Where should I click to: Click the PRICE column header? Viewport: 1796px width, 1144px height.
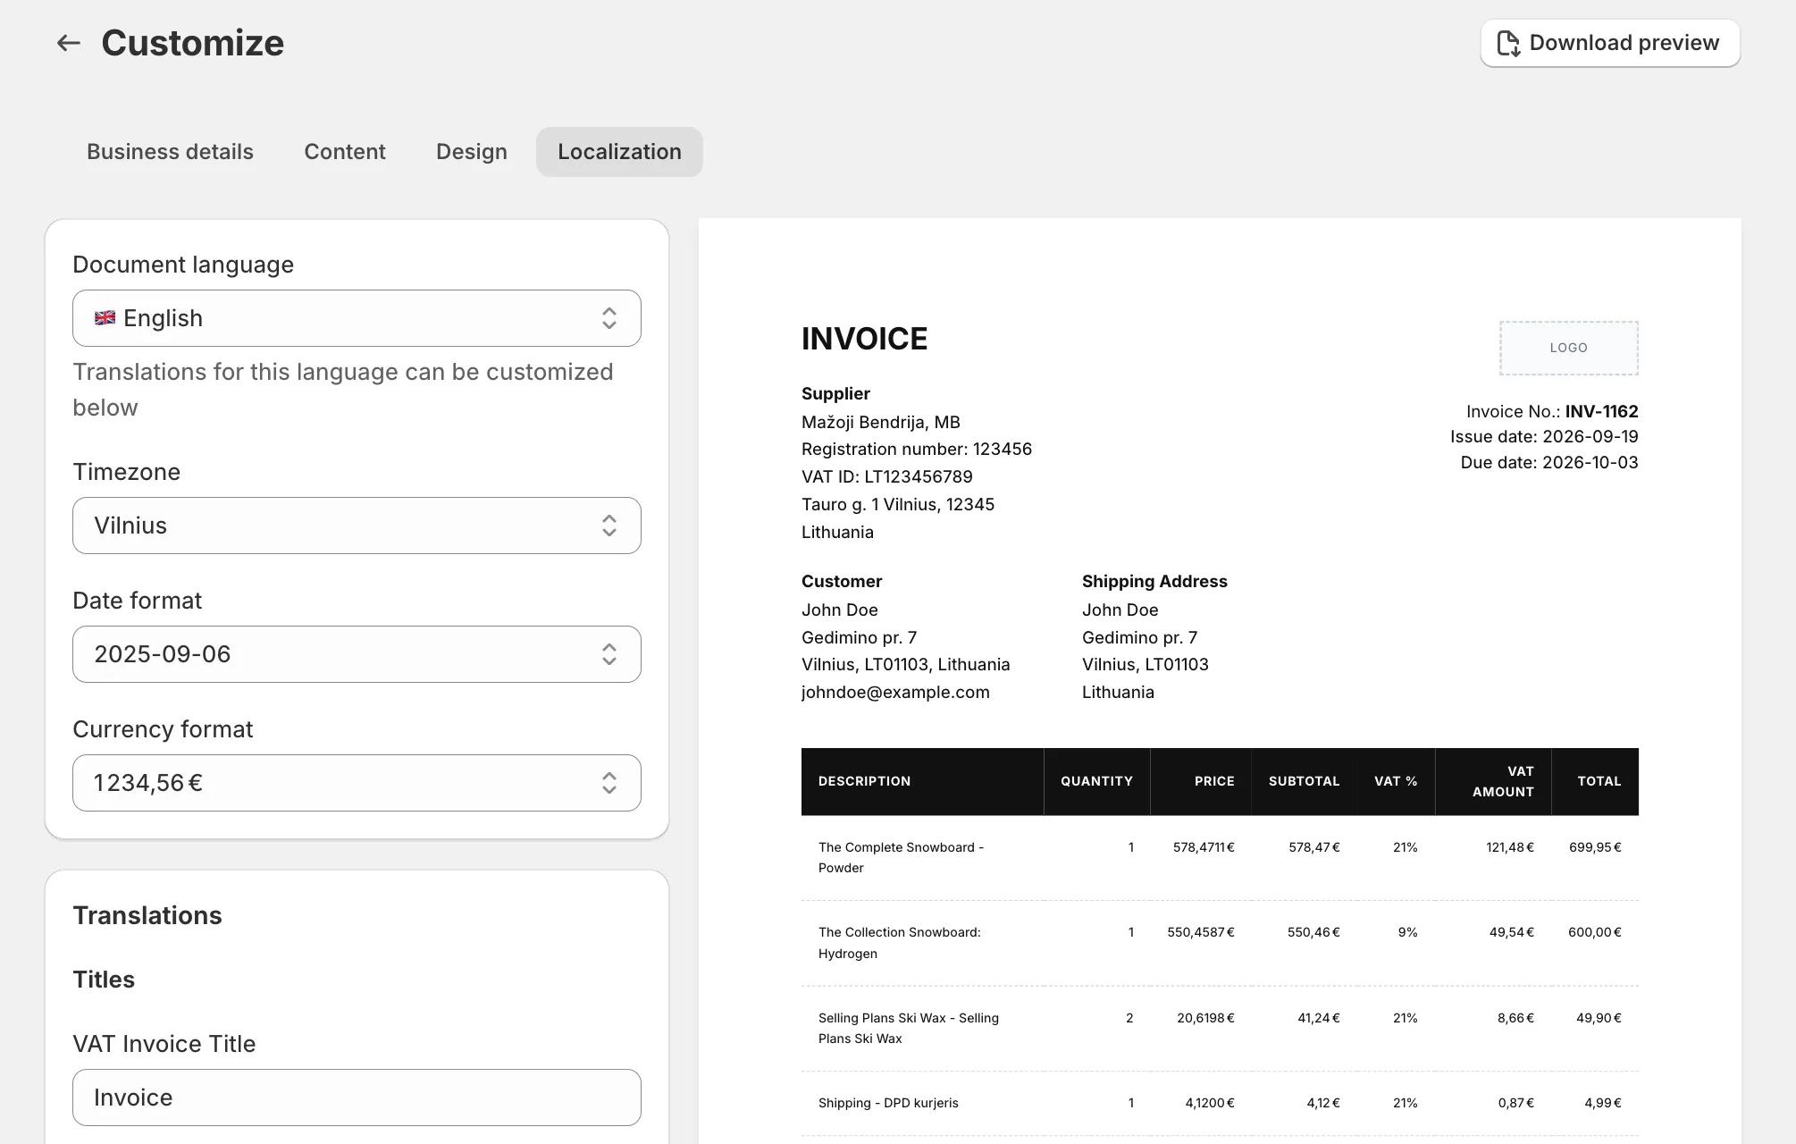coord(1214,781)
